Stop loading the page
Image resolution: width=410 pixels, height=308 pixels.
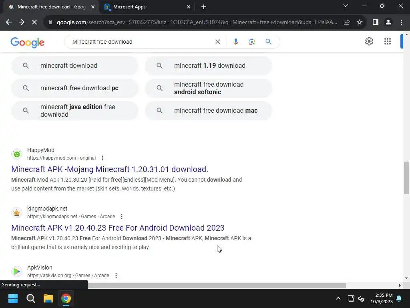pyautogui.click(x=34, y=22)
